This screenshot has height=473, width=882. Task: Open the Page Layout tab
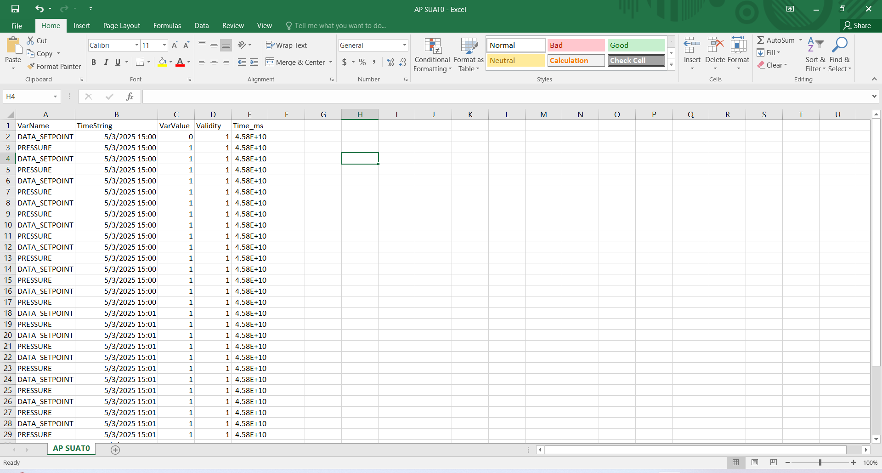121,26
